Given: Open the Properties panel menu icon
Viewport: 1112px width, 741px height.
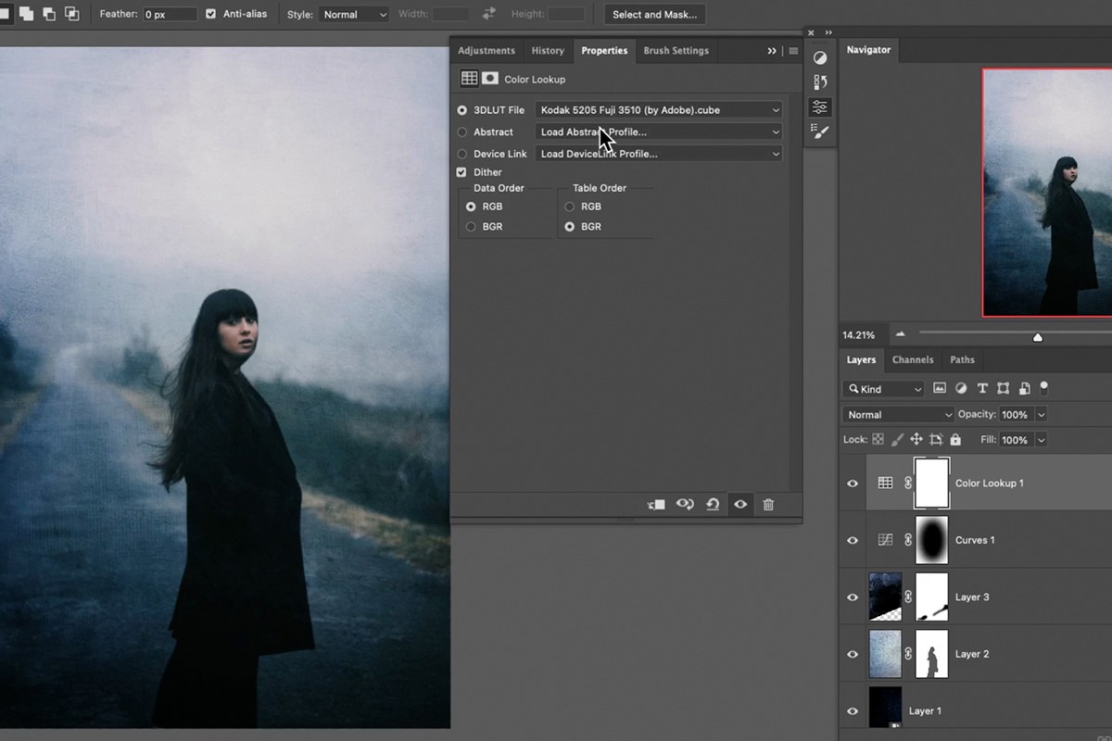Looking at the screenshot, I should tap(793, 51).
